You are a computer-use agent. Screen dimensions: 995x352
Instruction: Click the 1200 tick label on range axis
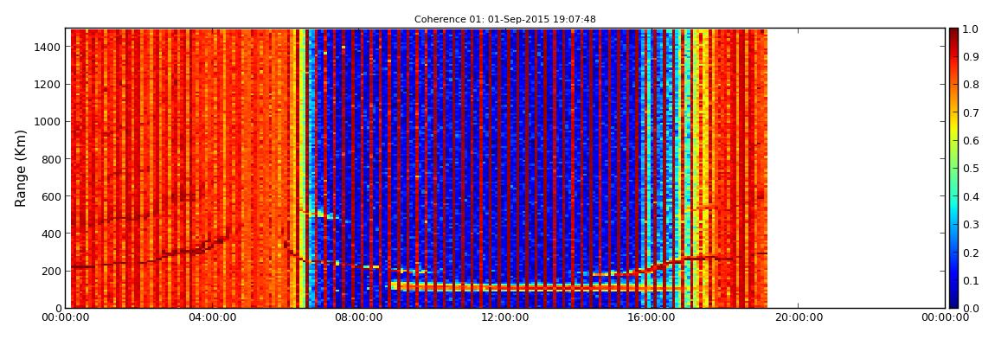coord(48,85)
